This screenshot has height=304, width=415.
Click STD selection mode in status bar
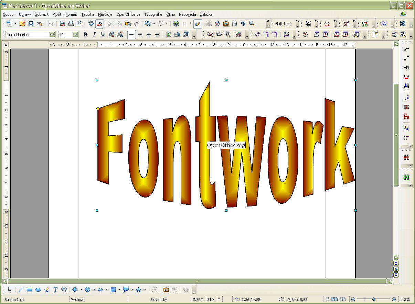(x=210, y=300)
